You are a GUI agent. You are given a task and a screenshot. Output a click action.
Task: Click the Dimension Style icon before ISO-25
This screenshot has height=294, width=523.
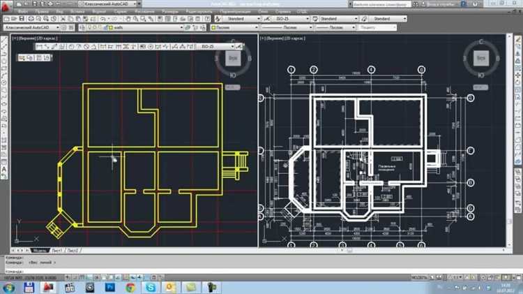[267, 19]
